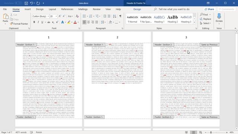Align text to the right
This screenshot has height=134, width=238.
tap(93, 22)
